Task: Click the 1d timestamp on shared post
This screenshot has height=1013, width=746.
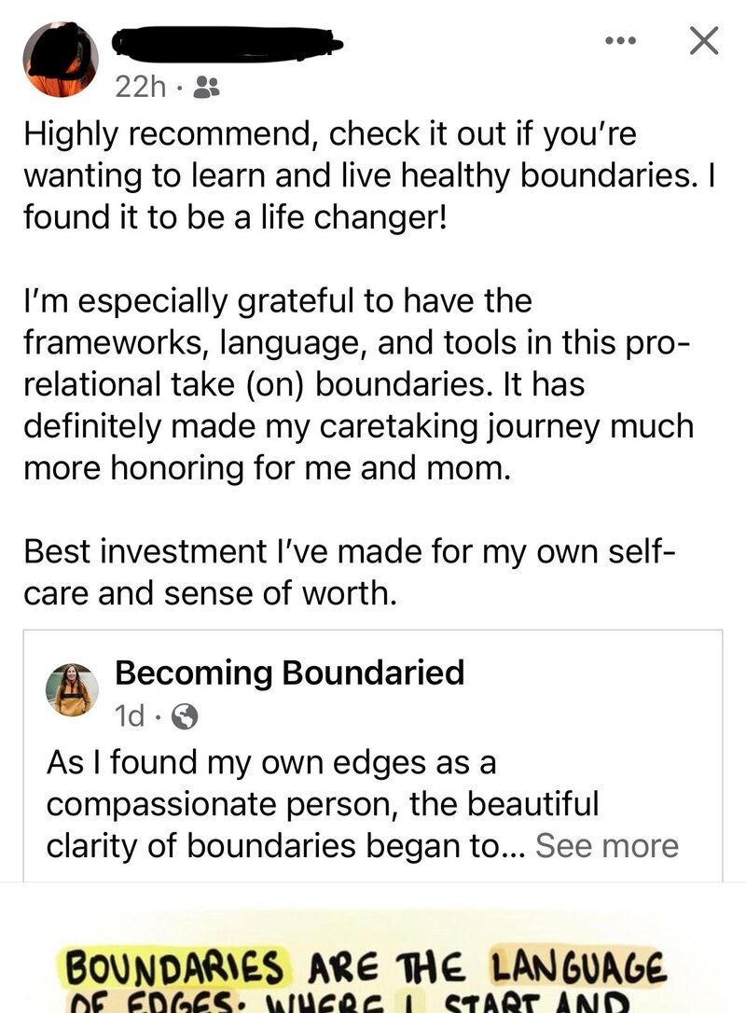Action: (130, 715)
